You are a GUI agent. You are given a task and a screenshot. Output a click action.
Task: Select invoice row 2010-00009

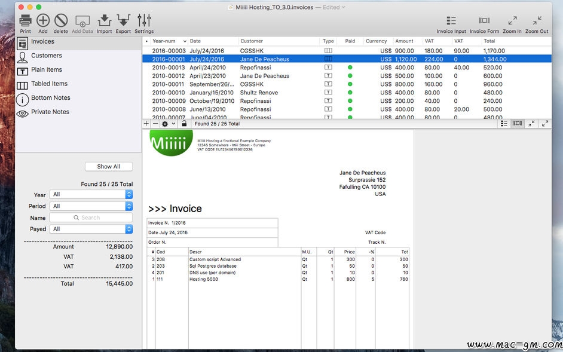click(x=347, y=101)
